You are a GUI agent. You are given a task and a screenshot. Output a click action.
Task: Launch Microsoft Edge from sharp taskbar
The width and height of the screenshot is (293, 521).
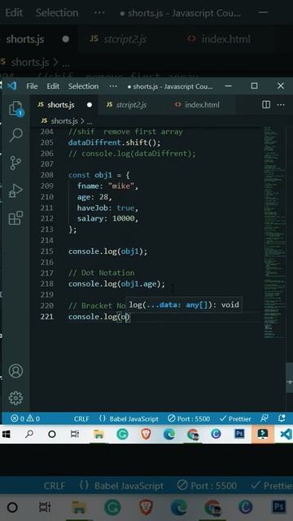click(x=169, y=434)
